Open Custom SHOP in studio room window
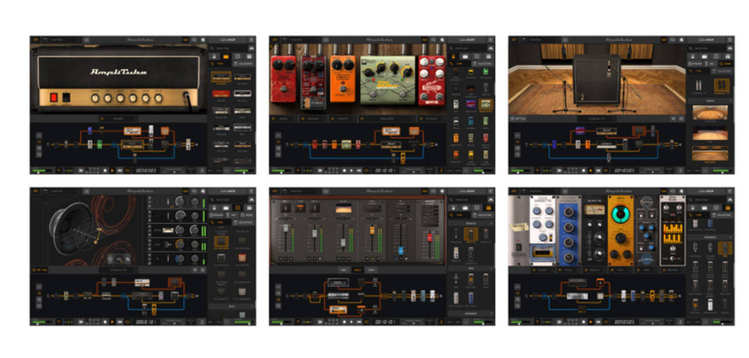The height and width of the screenshot is (358, 749). [707, 40]
